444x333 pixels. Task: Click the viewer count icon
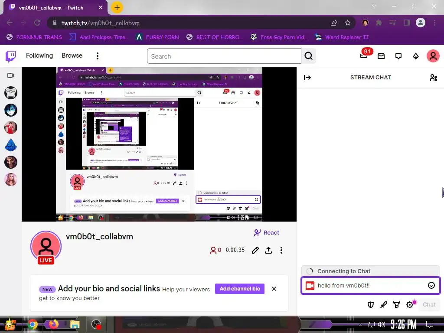pyautogui.click(x=213, y=250)
